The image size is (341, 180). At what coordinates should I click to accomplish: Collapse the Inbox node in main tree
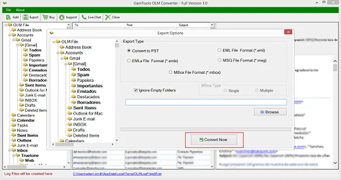[10, 150]
